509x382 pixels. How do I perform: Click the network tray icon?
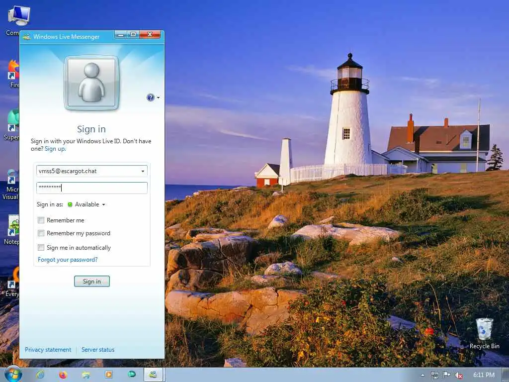435,375
